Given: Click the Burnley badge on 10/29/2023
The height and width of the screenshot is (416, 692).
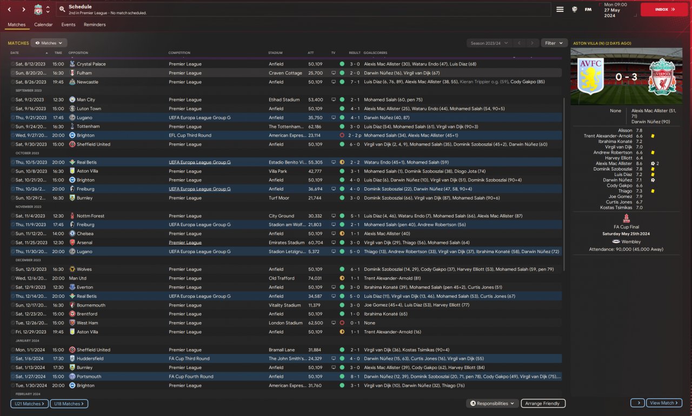Looking at the screenshot, I should point(72,198).
